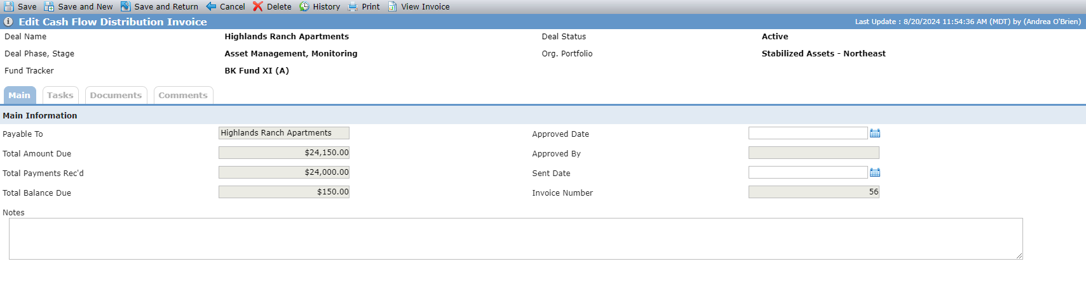Click the Approved By field
1086x285 pixels.
coord(814,153)
